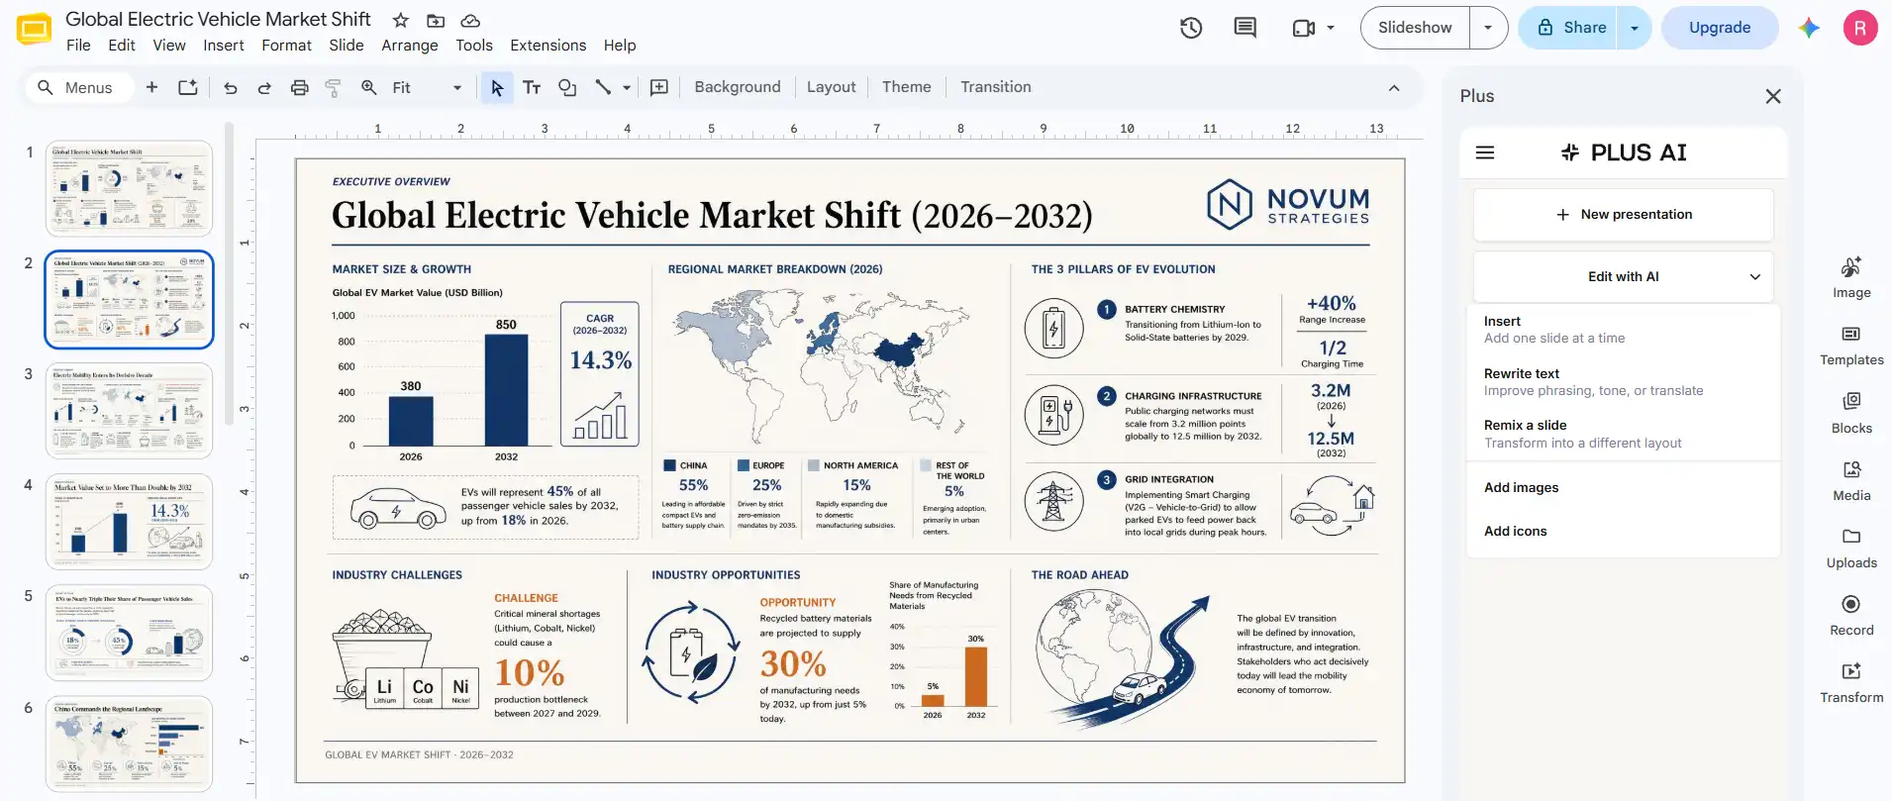Undo the last action

(231, 87)
